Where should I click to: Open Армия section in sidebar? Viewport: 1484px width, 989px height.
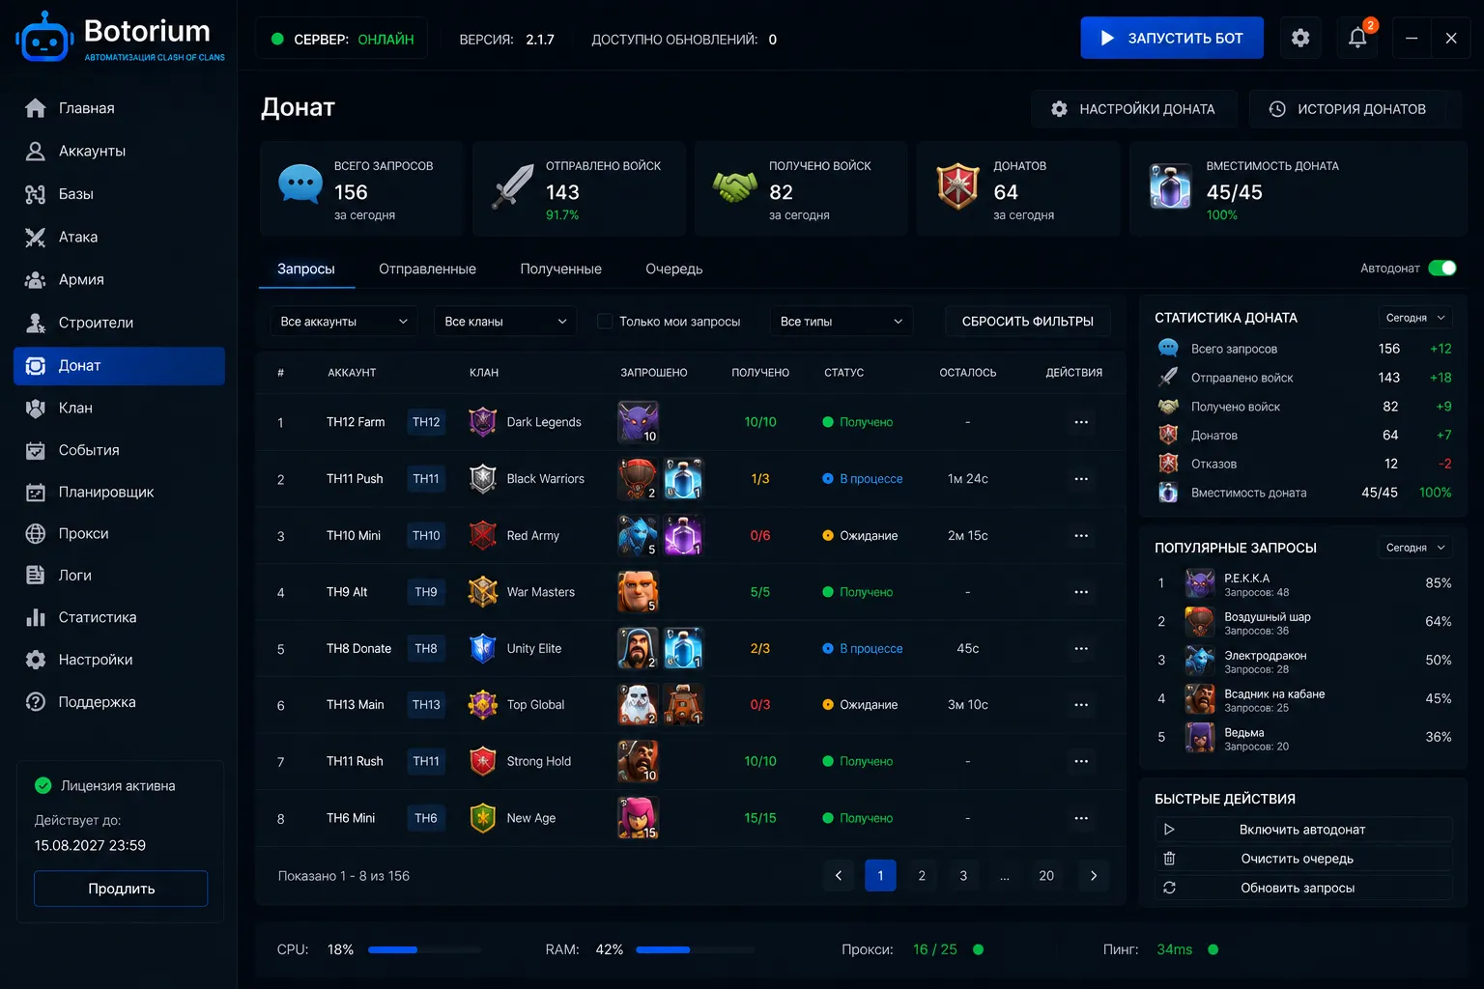coord(120,280)
